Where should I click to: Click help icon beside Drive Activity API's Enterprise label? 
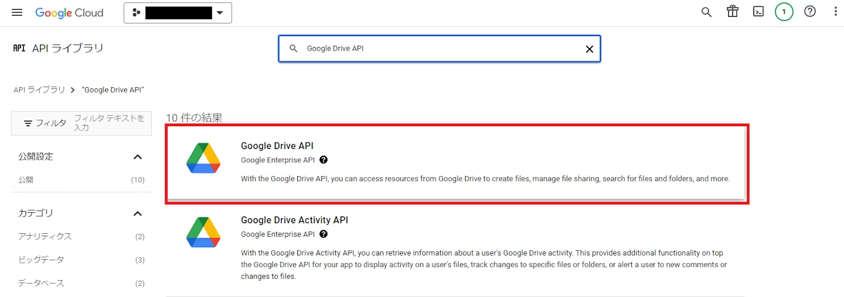pyautogui.click(x=324, y=234)
